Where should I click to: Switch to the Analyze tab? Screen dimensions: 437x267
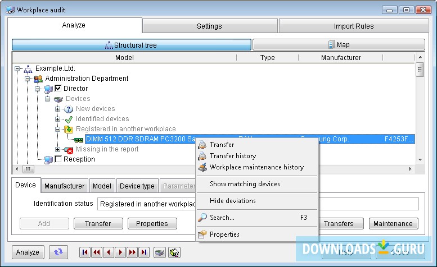coord(74,25)
